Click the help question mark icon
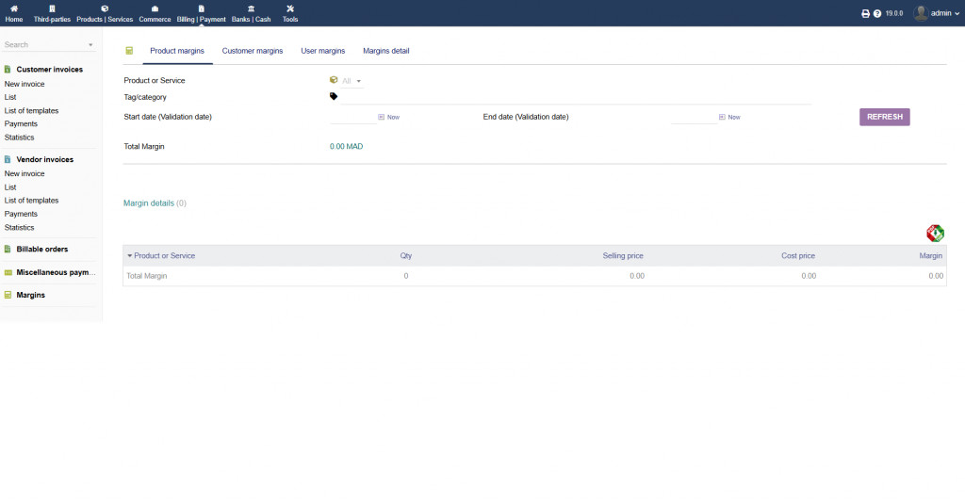The image size is (965, 502). [x=877, y=14]
